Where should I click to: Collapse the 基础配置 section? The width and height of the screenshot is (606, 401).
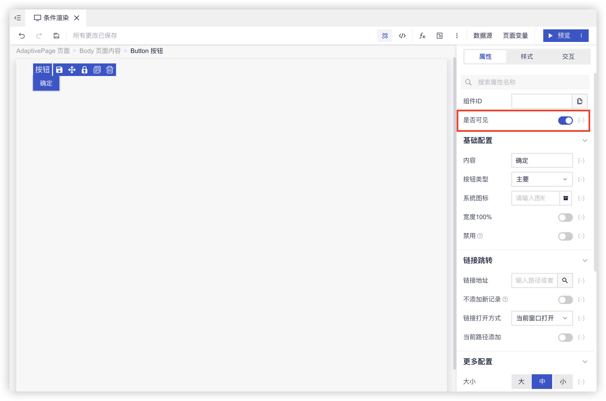(x=585, y=140)
